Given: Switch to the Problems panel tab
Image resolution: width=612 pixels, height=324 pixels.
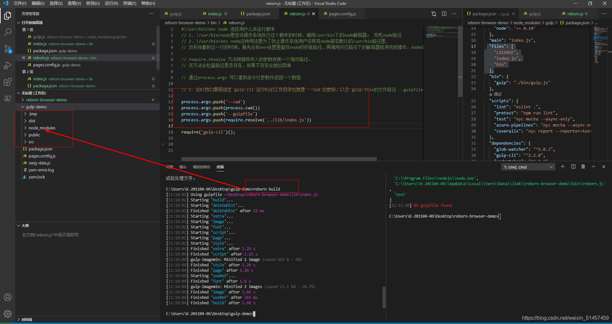Looking at the screenshot, I should [170, 167].
